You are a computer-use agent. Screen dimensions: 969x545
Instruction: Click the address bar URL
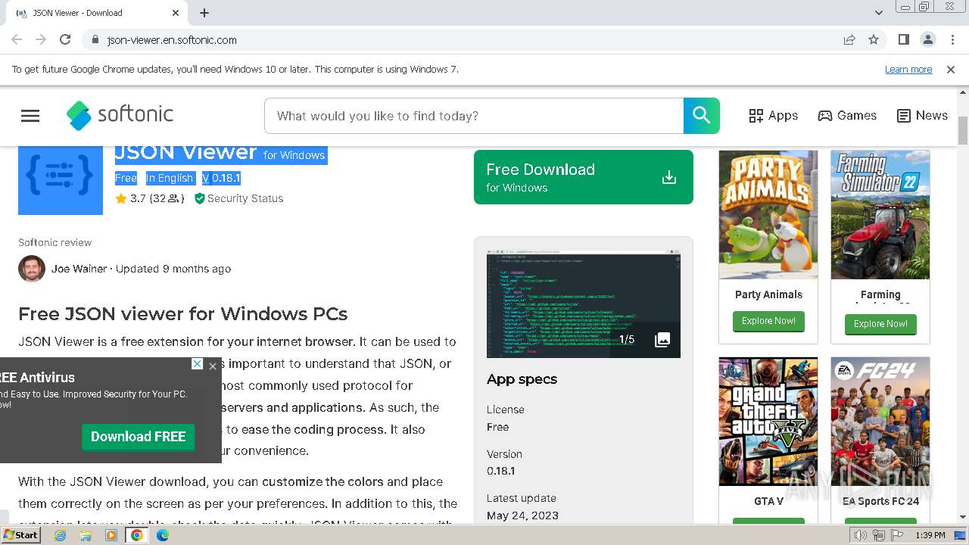[x=172, y=40]
